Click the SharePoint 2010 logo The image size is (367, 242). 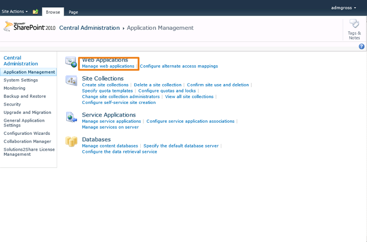click(x=29, y=26)
